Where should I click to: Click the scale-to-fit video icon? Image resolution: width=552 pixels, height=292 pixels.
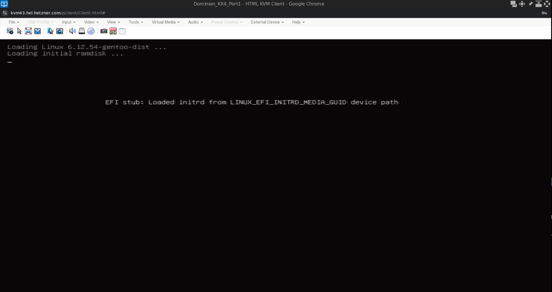click(x=38, y=31)
